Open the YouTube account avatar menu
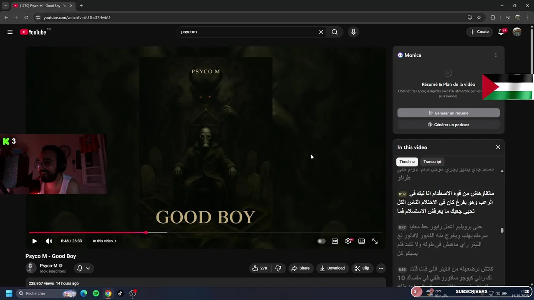 pos(517,32)
